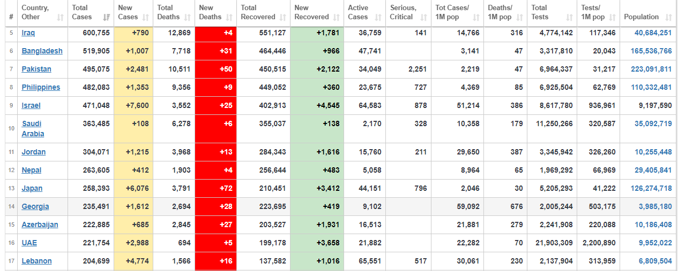Screen dimensions: 678x271
Task: Click Jordan new deaths +13 cell
Action: pyautogui.click(x=215, y=152)
